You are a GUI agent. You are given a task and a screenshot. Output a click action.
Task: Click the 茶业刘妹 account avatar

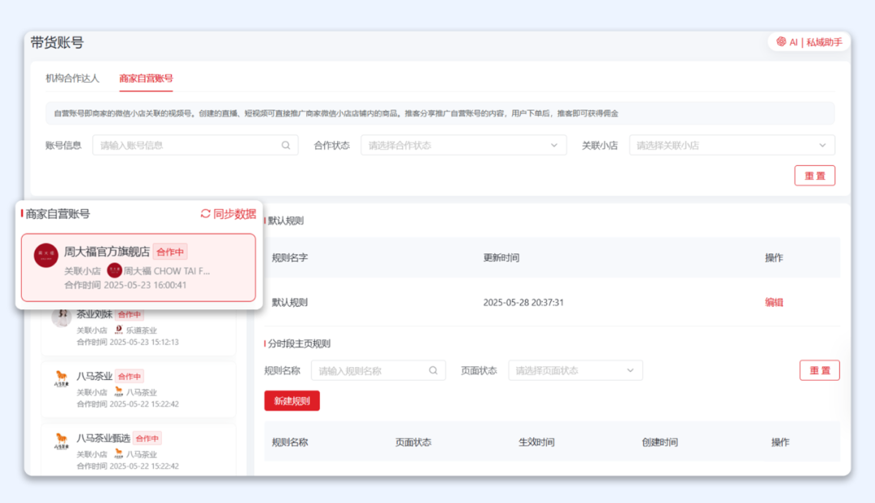tap(62, 318)
